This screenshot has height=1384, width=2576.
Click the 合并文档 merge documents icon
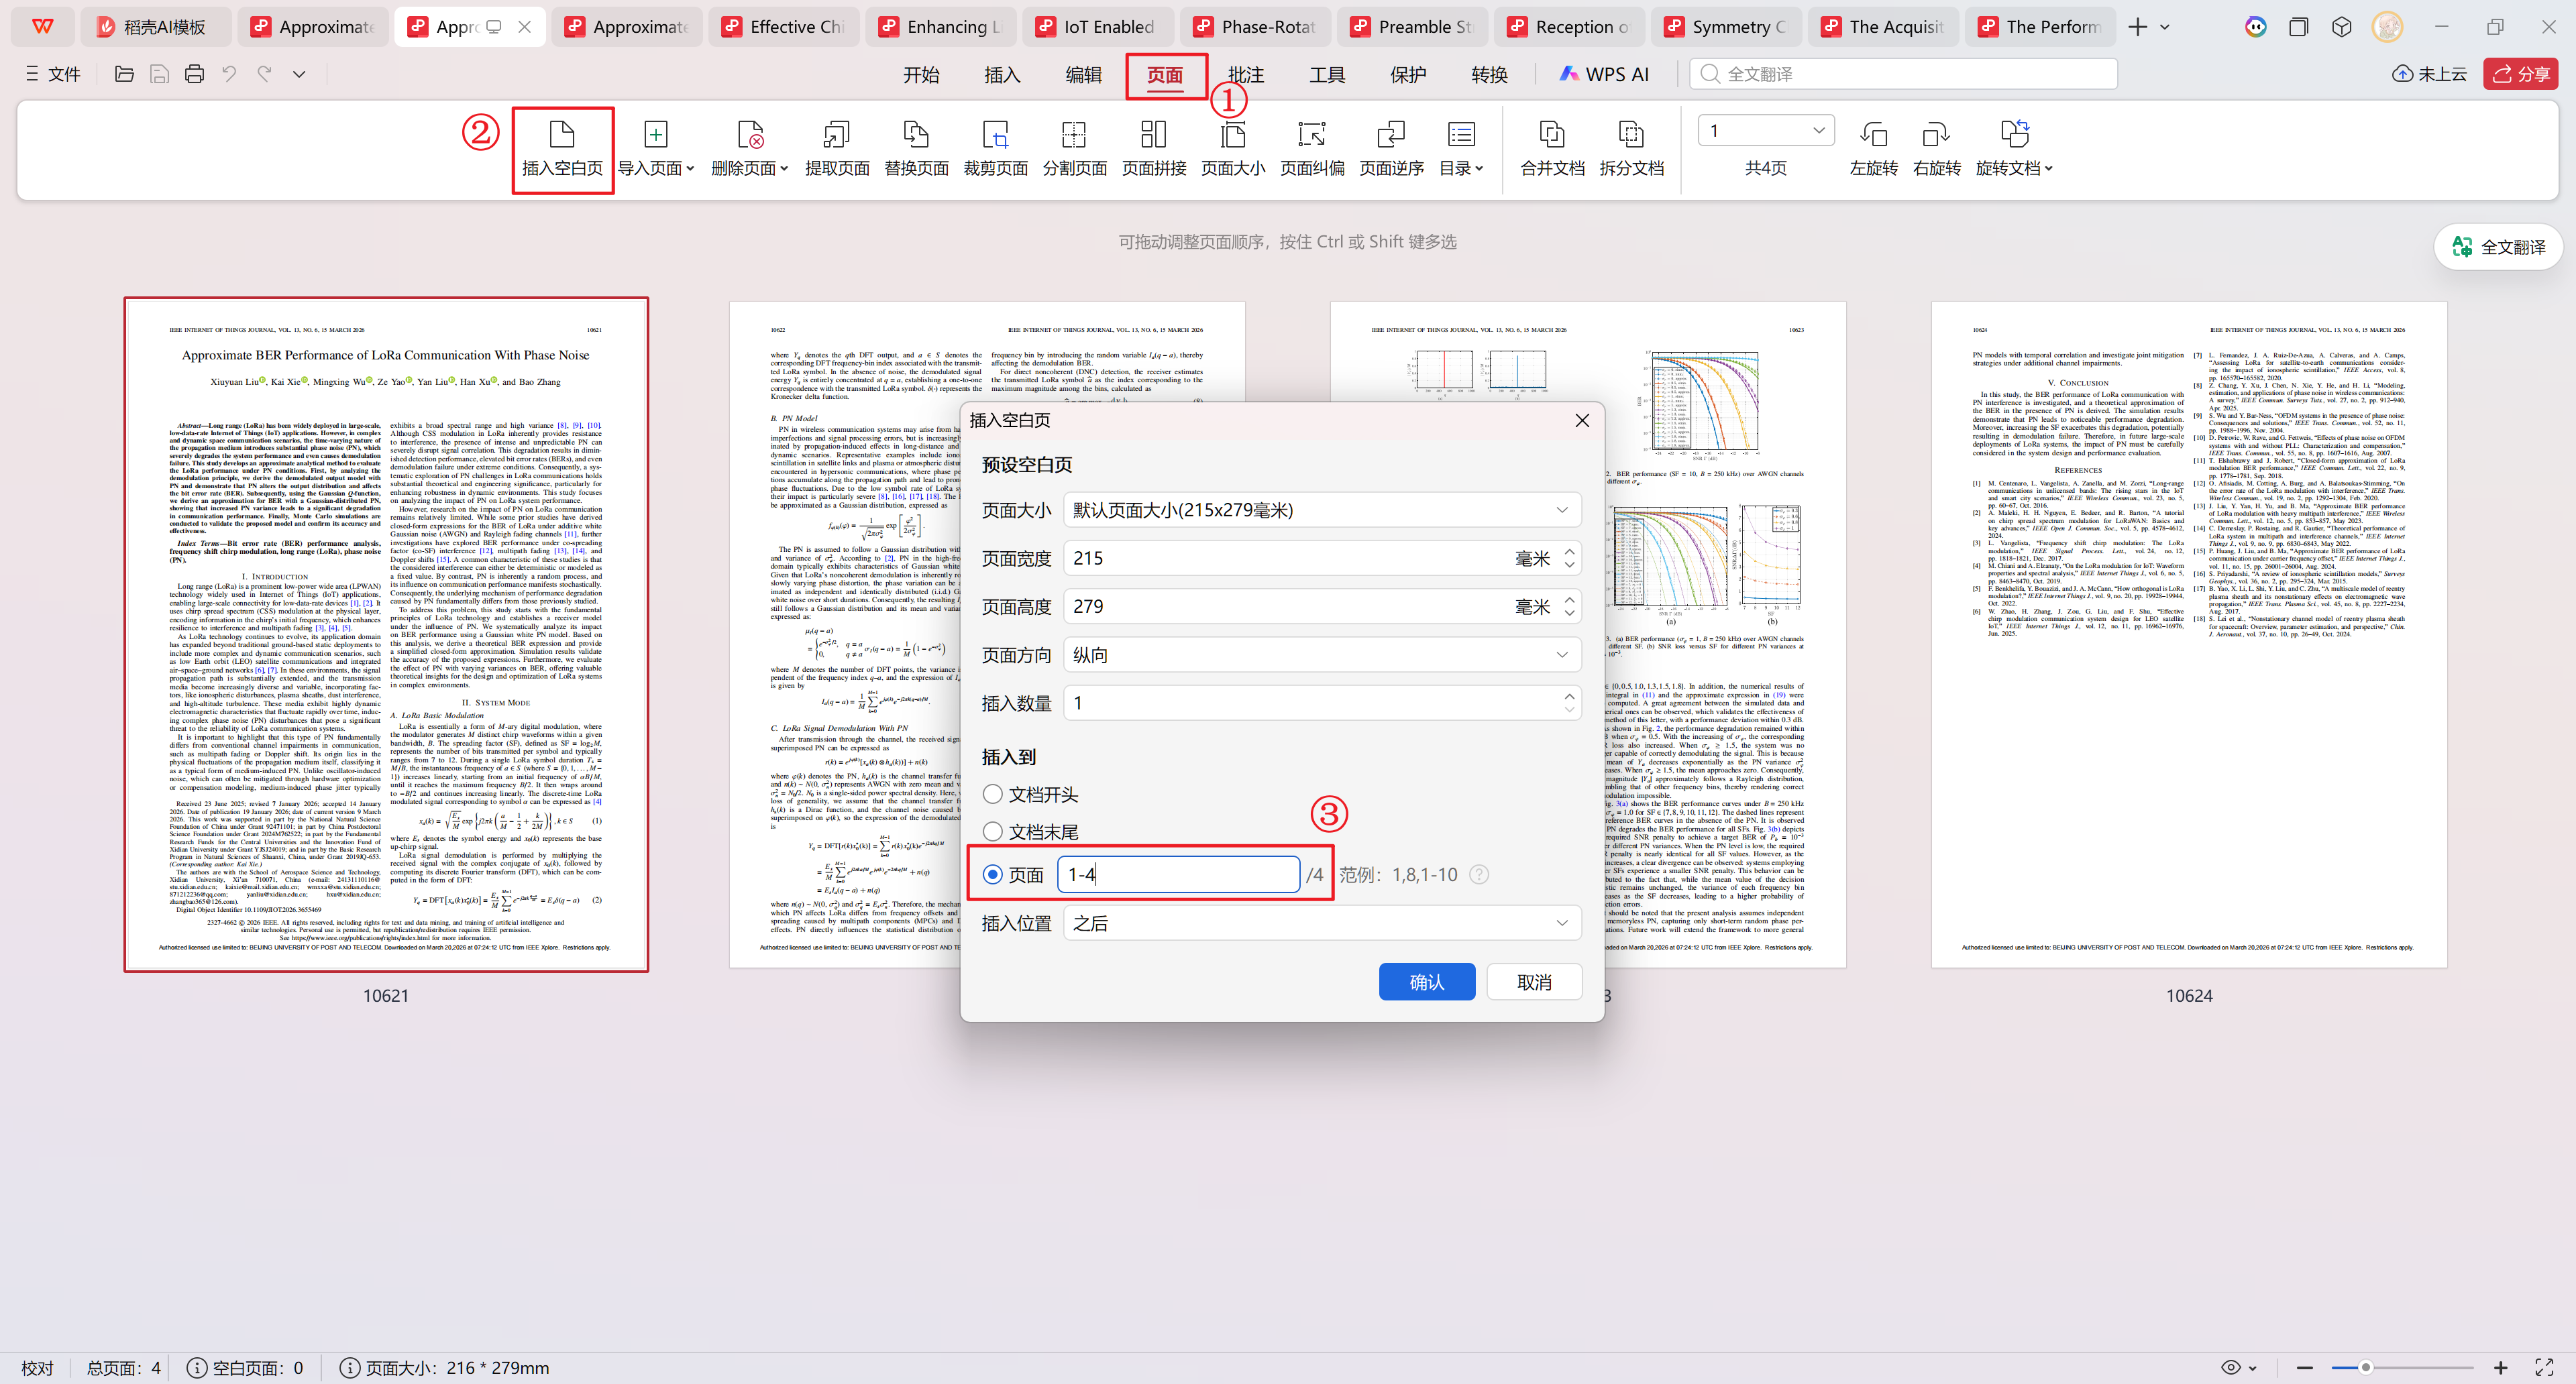click(1551, 135)
